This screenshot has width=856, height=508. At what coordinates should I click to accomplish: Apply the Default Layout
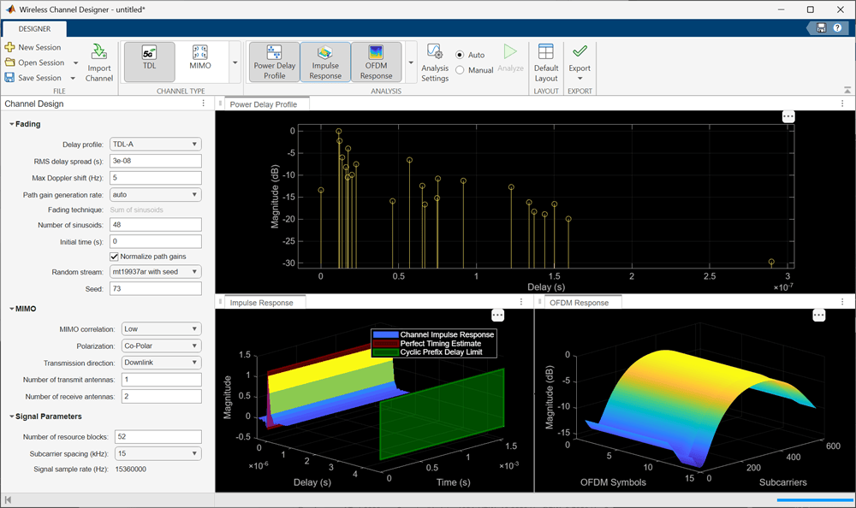click(546, 62)
